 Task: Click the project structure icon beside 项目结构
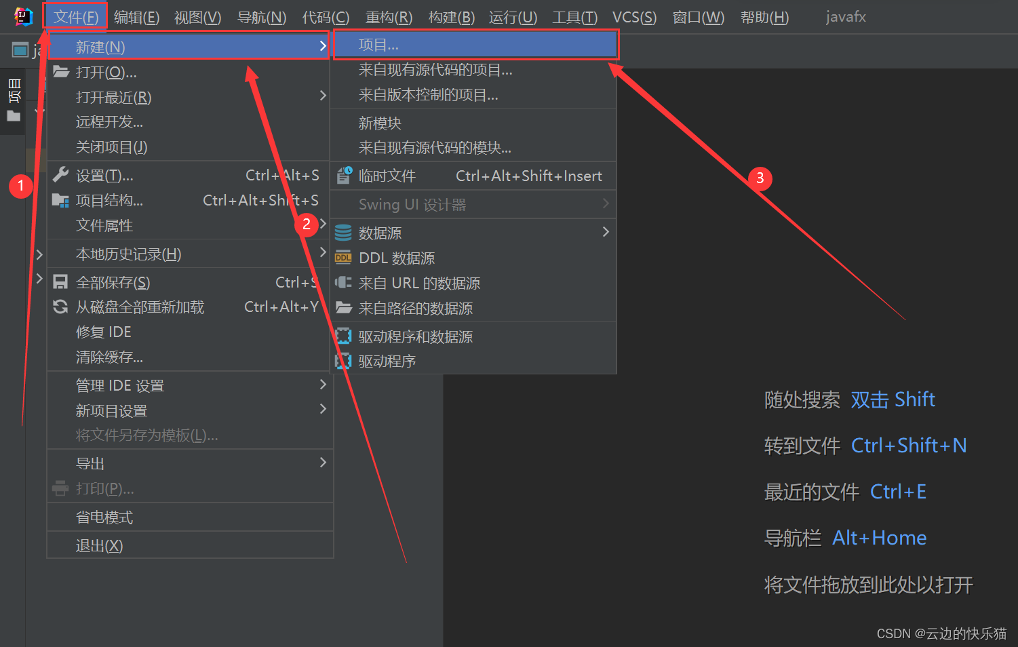pos(61,200)
